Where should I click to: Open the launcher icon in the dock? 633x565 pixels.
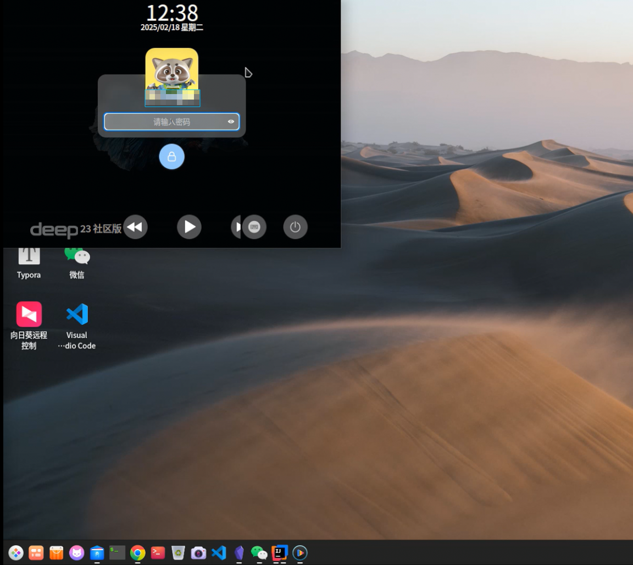(x=16, y=552)
